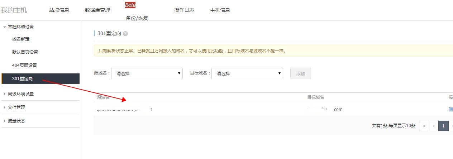Switch to 数据库管理 tab
Viewport: 453px width, 159px height.
(x=97, y=10)
